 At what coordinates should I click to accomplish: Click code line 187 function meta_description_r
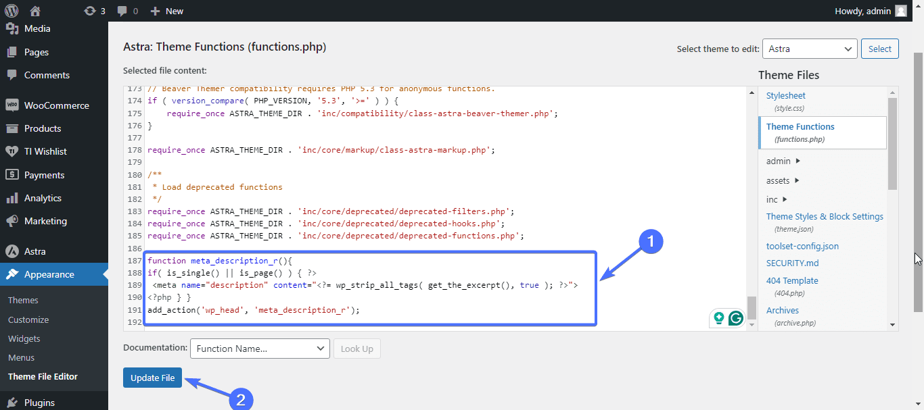(x=219, y=261)
